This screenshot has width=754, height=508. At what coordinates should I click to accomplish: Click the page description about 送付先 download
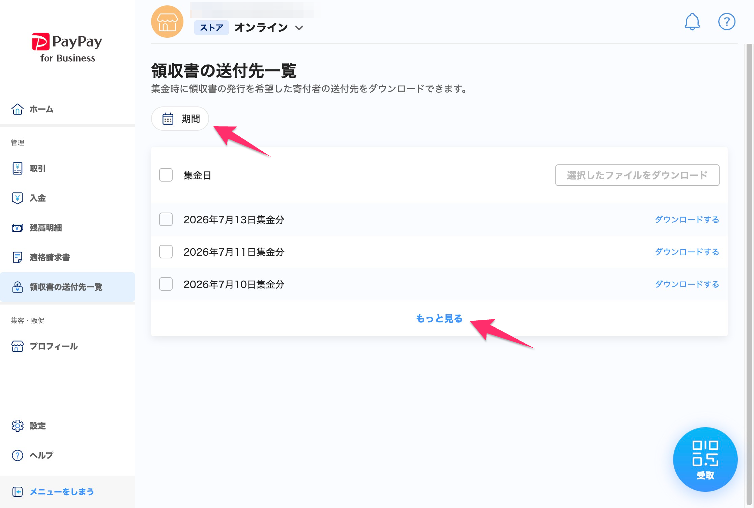(309, 89)
